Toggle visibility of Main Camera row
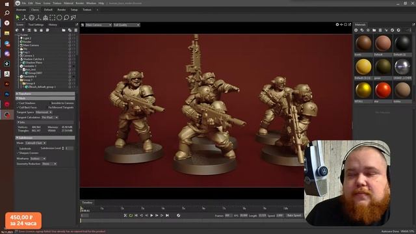The height and width of the screenshot is (234, 416). pos(70,45)
